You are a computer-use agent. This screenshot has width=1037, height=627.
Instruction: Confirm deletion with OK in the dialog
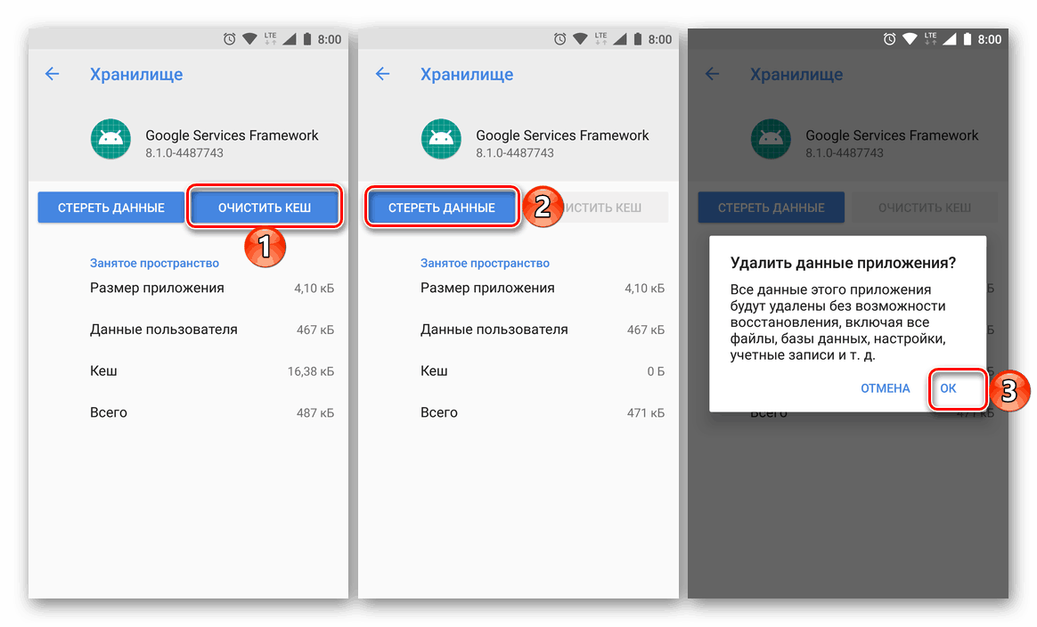coord(949,388)
